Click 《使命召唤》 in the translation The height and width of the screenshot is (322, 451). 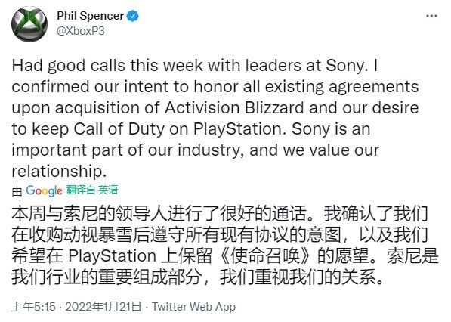[x=265, y=256]
